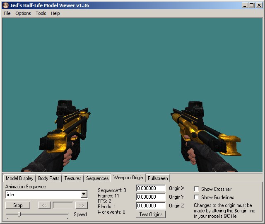Click the Origin X input field
The height and width of the screenshot is (224, 265).
(x=150, y=188)
